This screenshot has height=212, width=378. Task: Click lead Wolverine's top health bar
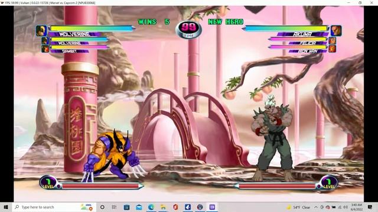(x=92, y=28)
